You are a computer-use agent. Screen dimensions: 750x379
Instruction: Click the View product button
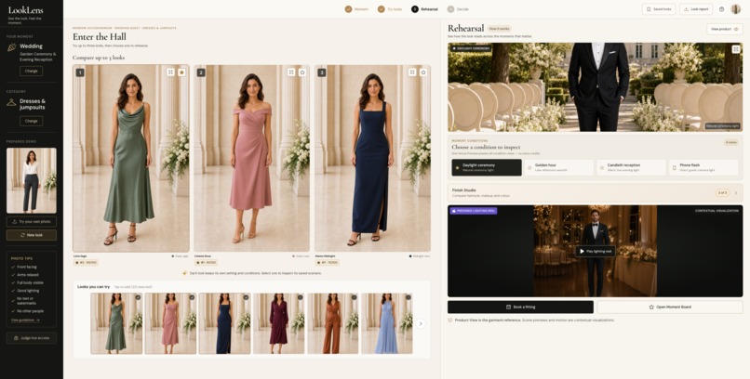click(725, 29)
